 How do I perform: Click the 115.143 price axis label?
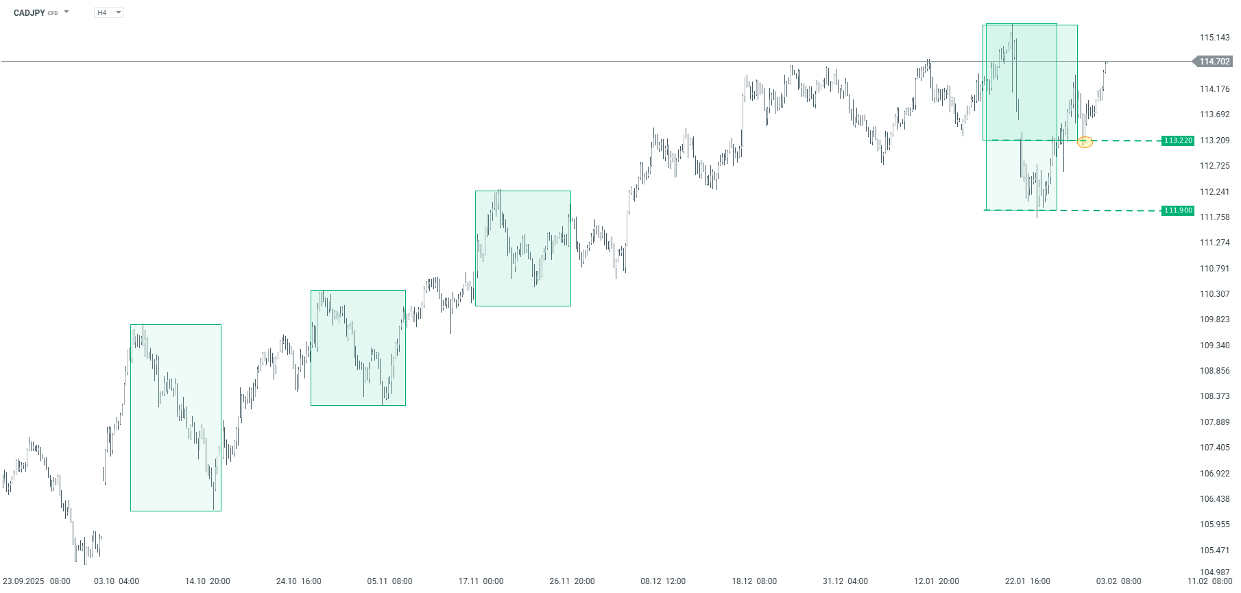[x=1214, y=38]
